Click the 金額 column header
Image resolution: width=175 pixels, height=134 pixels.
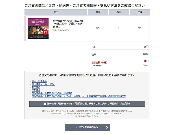coord(140,12)
